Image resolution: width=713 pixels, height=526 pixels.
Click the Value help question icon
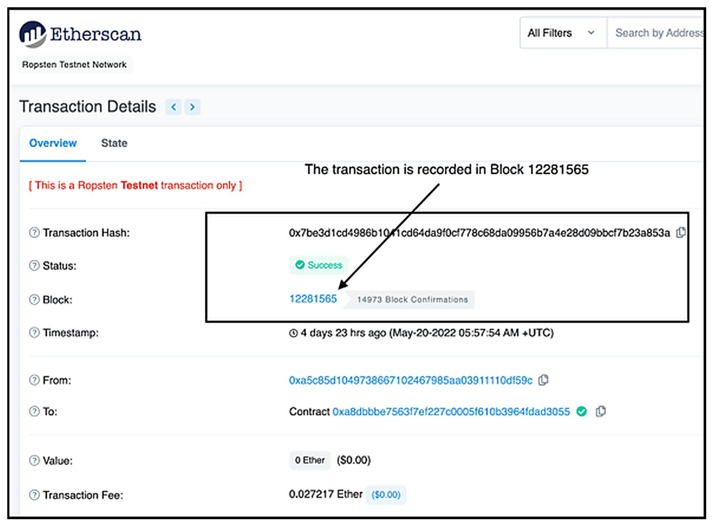pos(34,460)
